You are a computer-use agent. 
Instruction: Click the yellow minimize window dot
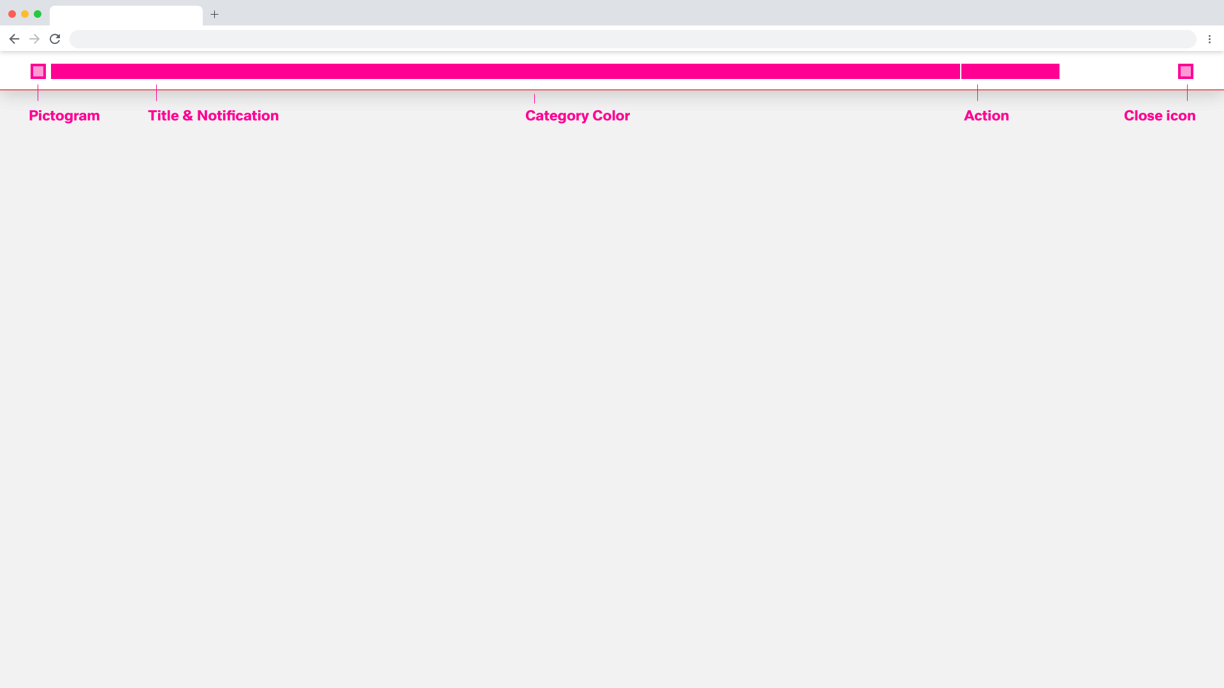tap(25, 14)
